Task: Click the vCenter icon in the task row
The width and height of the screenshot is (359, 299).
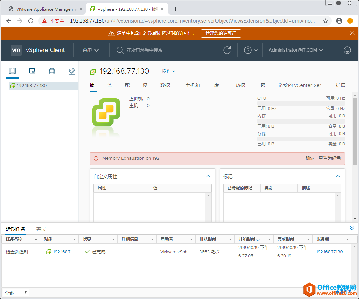Action: point(49,252)
